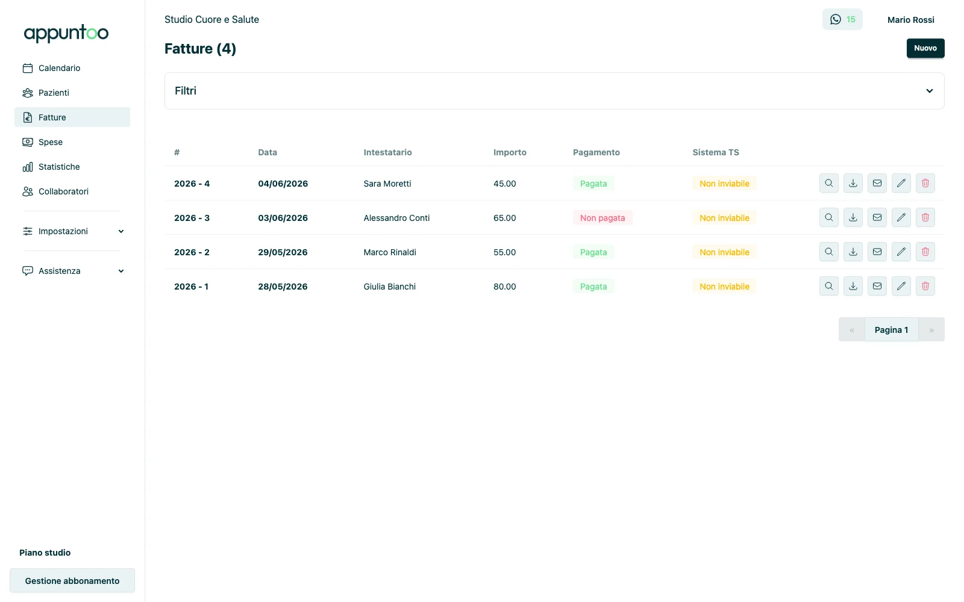Viewport: 964px width, 602px height.
Task: Download invoice 2026 - 3
Action: (x=853, y=217)
